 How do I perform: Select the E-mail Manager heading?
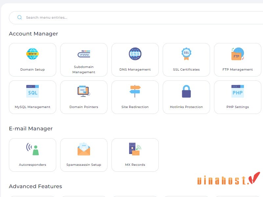(31, 128)
